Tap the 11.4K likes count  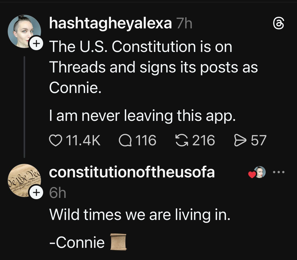[83, 140]
